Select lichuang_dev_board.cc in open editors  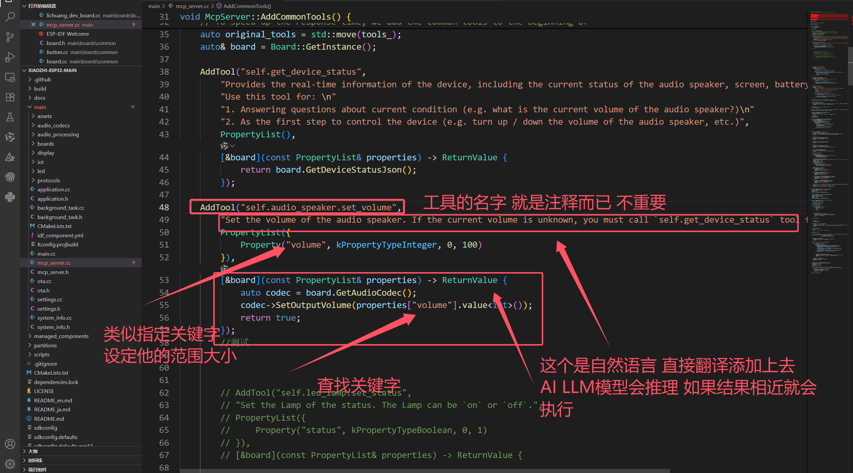tap(73, 15)
